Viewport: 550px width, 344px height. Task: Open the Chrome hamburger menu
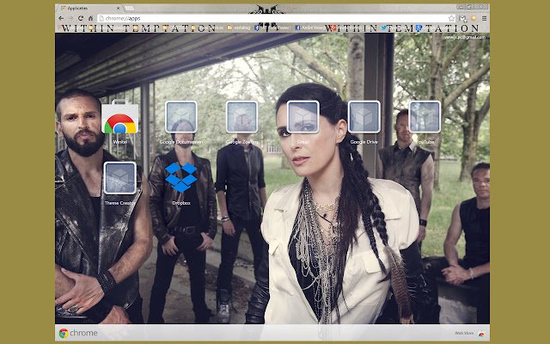click(484, 18)
